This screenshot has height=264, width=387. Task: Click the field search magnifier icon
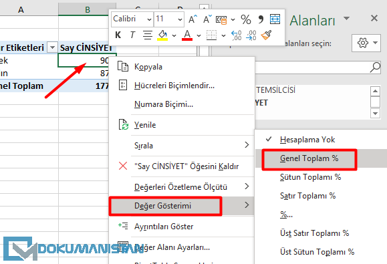click(375, 67)
